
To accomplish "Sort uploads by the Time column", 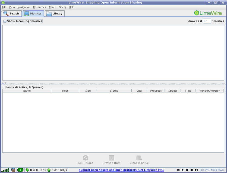I will point(188,91).
